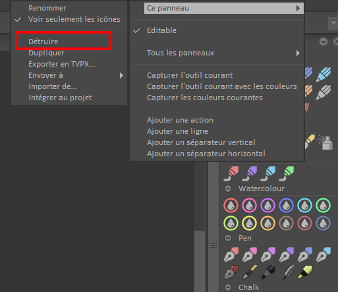The height and width of the screenshot is (292, 338).
Task: Collapse the Chalk group
Action: pyautogui.click(x=228, y=287)
